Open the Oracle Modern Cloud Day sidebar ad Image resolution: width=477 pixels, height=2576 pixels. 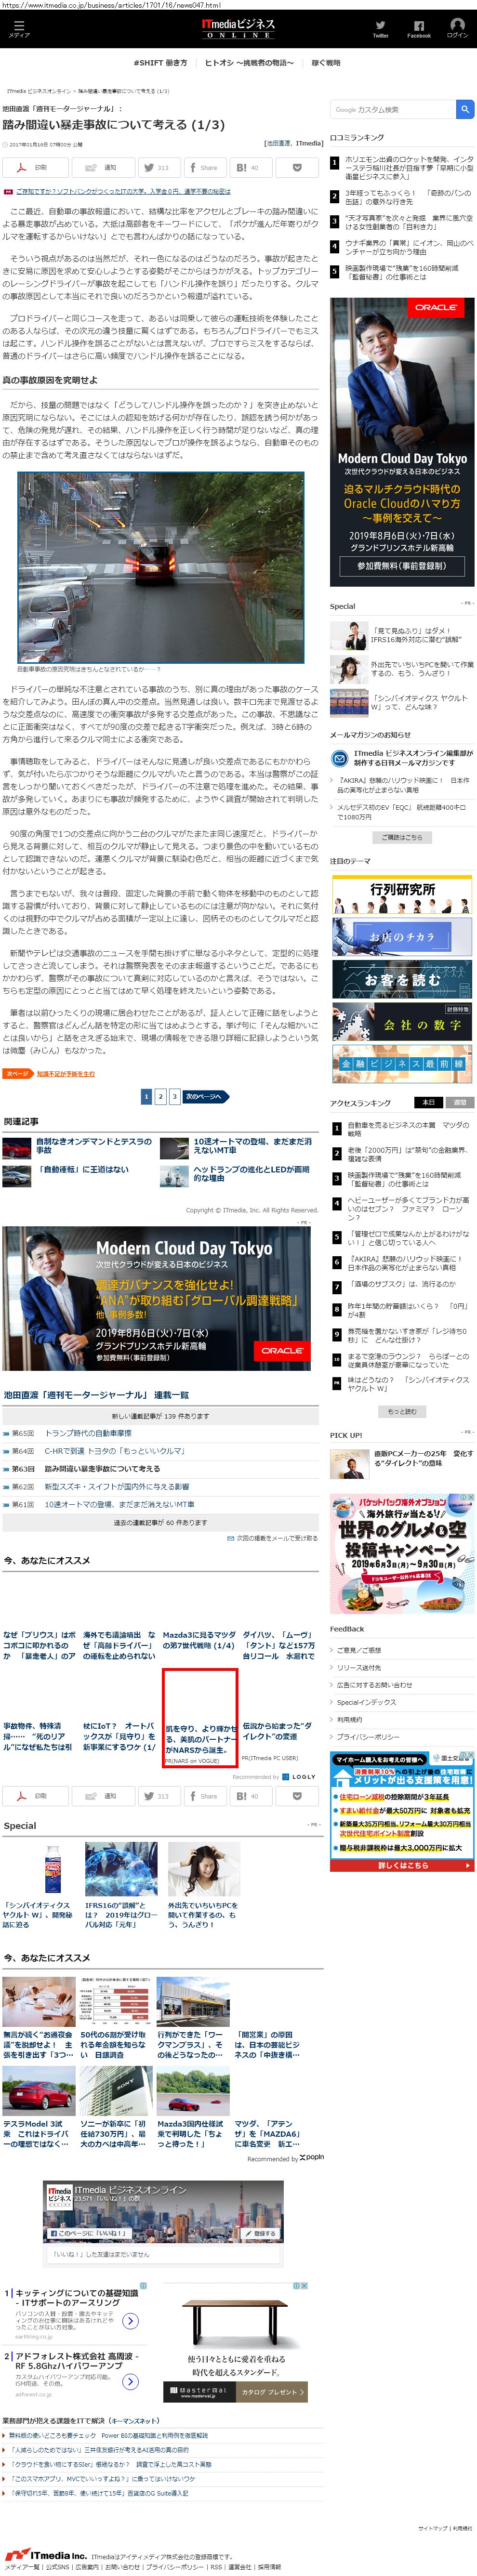(402, 441)
